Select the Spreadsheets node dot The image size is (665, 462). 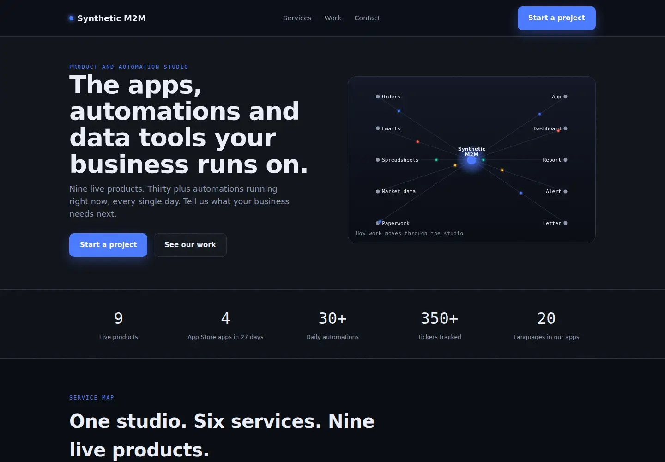tap(378, 160)
